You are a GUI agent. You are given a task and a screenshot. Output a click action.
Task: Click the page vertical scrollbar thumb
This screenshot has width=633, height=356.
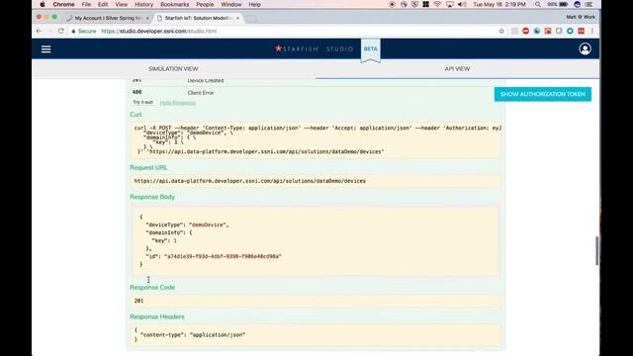click(596, 250)
